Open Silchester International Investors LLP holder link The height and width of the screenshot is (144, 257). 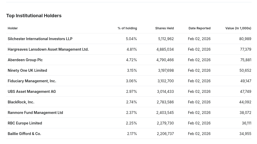tap(40, 39)
